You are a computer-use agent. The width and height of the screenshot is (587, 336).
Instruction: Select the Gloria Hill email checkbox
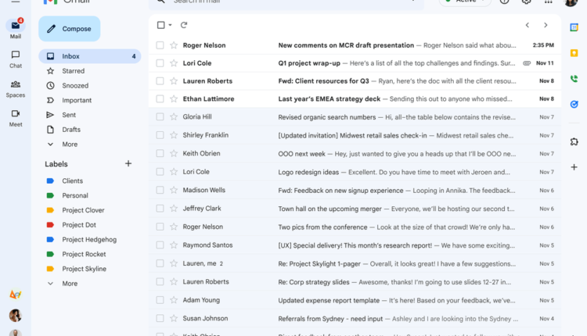(x=160, y=117)
